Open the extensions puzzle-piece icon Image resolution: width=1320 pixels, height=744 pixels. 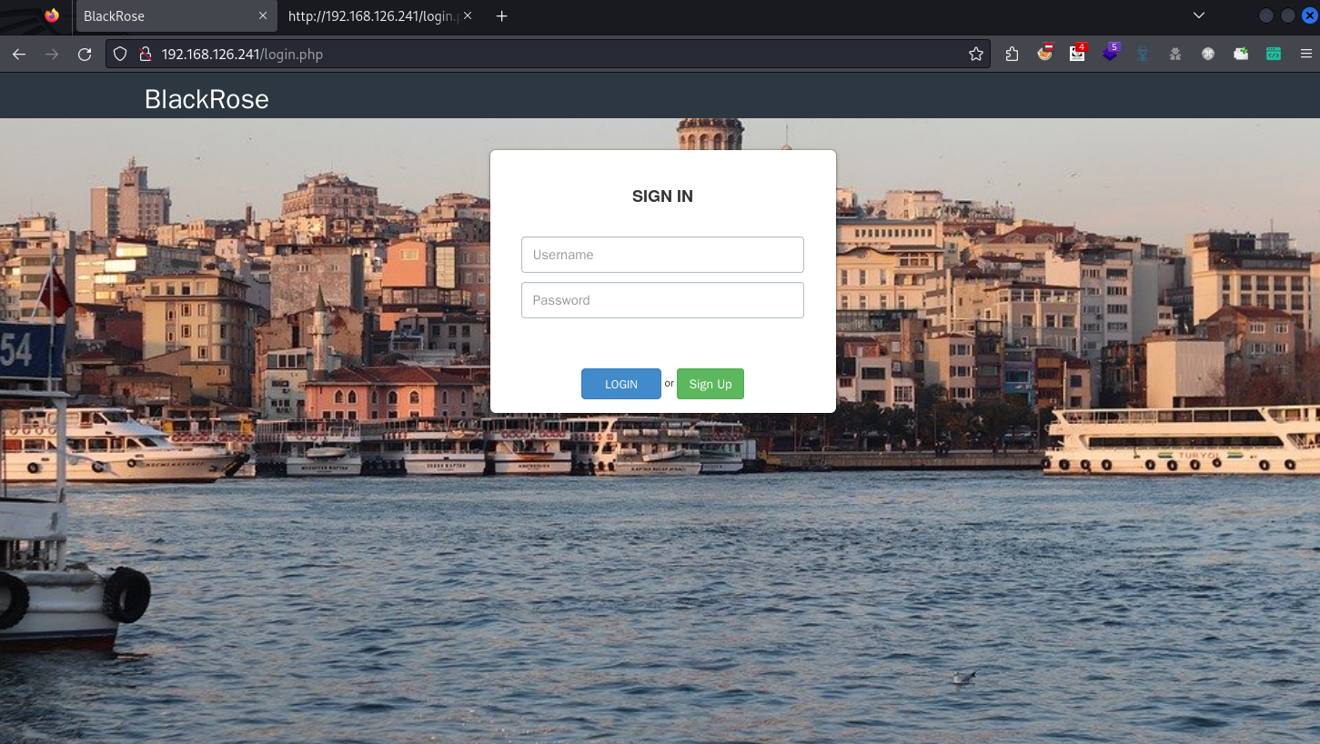(1013, 54)
